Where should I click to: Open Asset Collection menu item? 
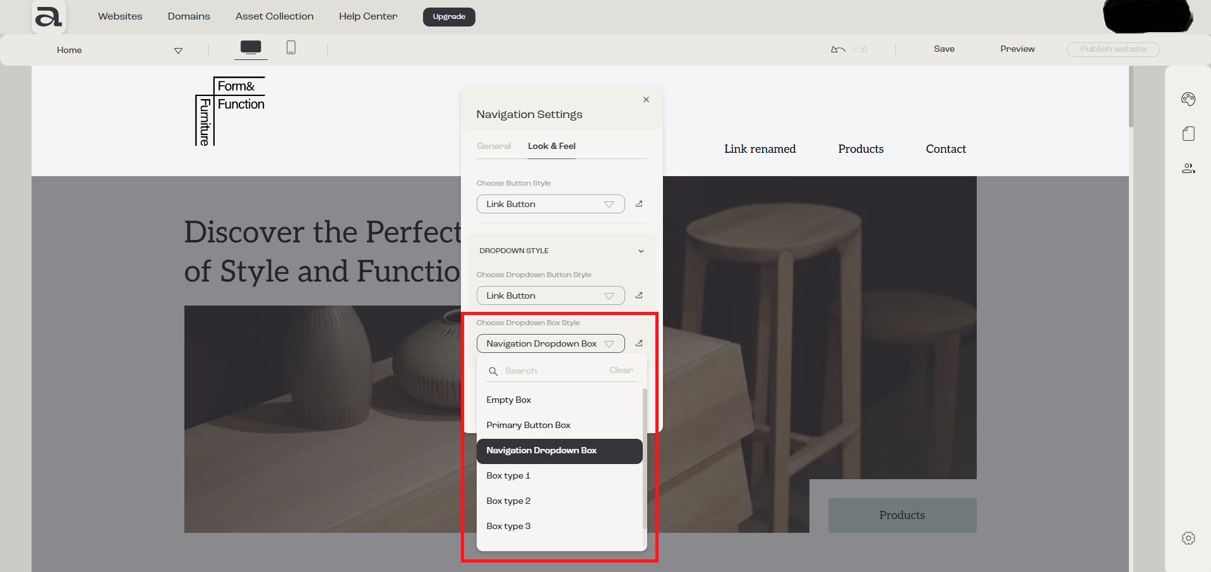pos(275,16)
